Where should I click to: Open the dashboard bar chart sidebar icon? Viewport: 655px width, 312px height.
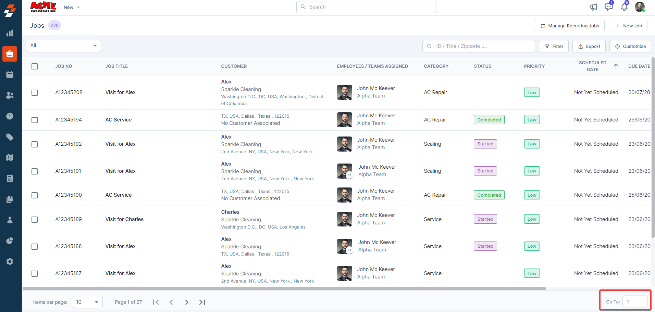(10, 33)
